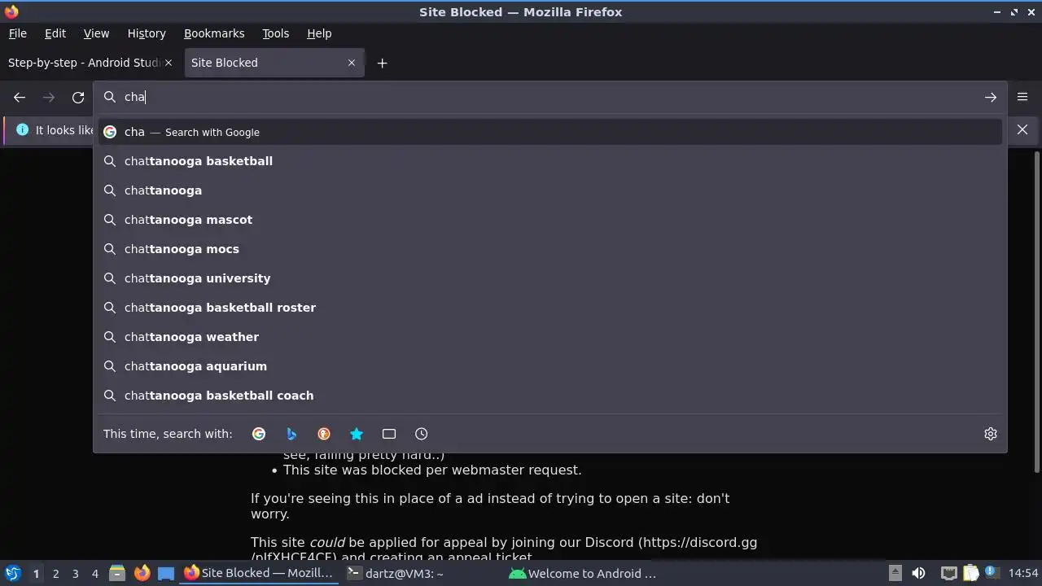Click the Go arrow in address bar
Image resolution: width=1042 pixels, height=586 pixels.
(990, 98)
